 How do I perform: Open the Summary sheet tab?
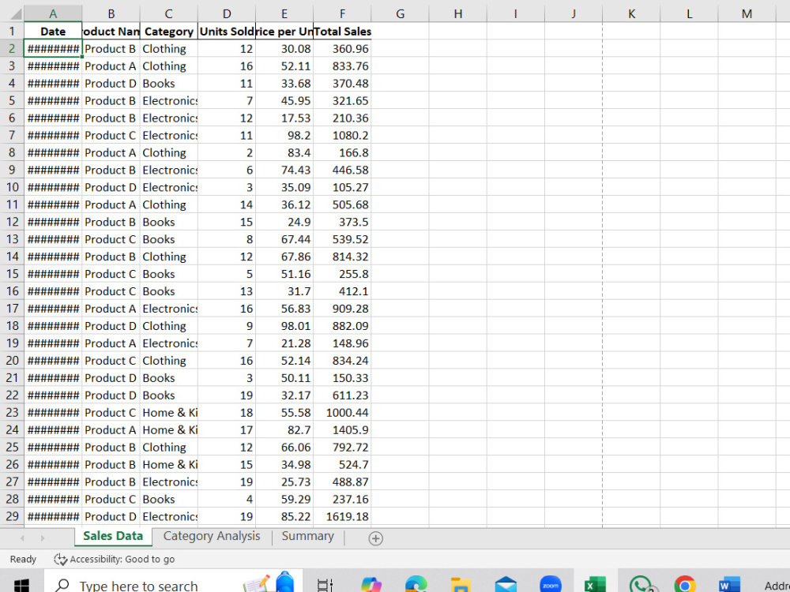point(308,536)
